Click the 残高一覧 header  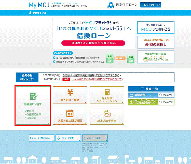click(151, 89)
